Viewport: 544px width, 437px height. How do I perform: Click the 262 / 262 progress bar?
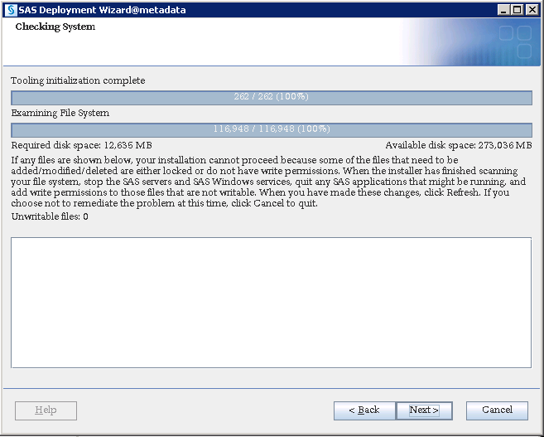pyautogui.click(x=272, y=98)
